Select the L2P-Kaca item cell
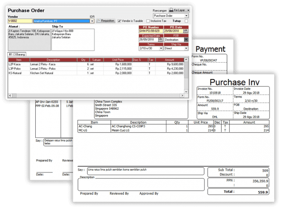Viewport: 282px width, 211px height. coord(19,64)
